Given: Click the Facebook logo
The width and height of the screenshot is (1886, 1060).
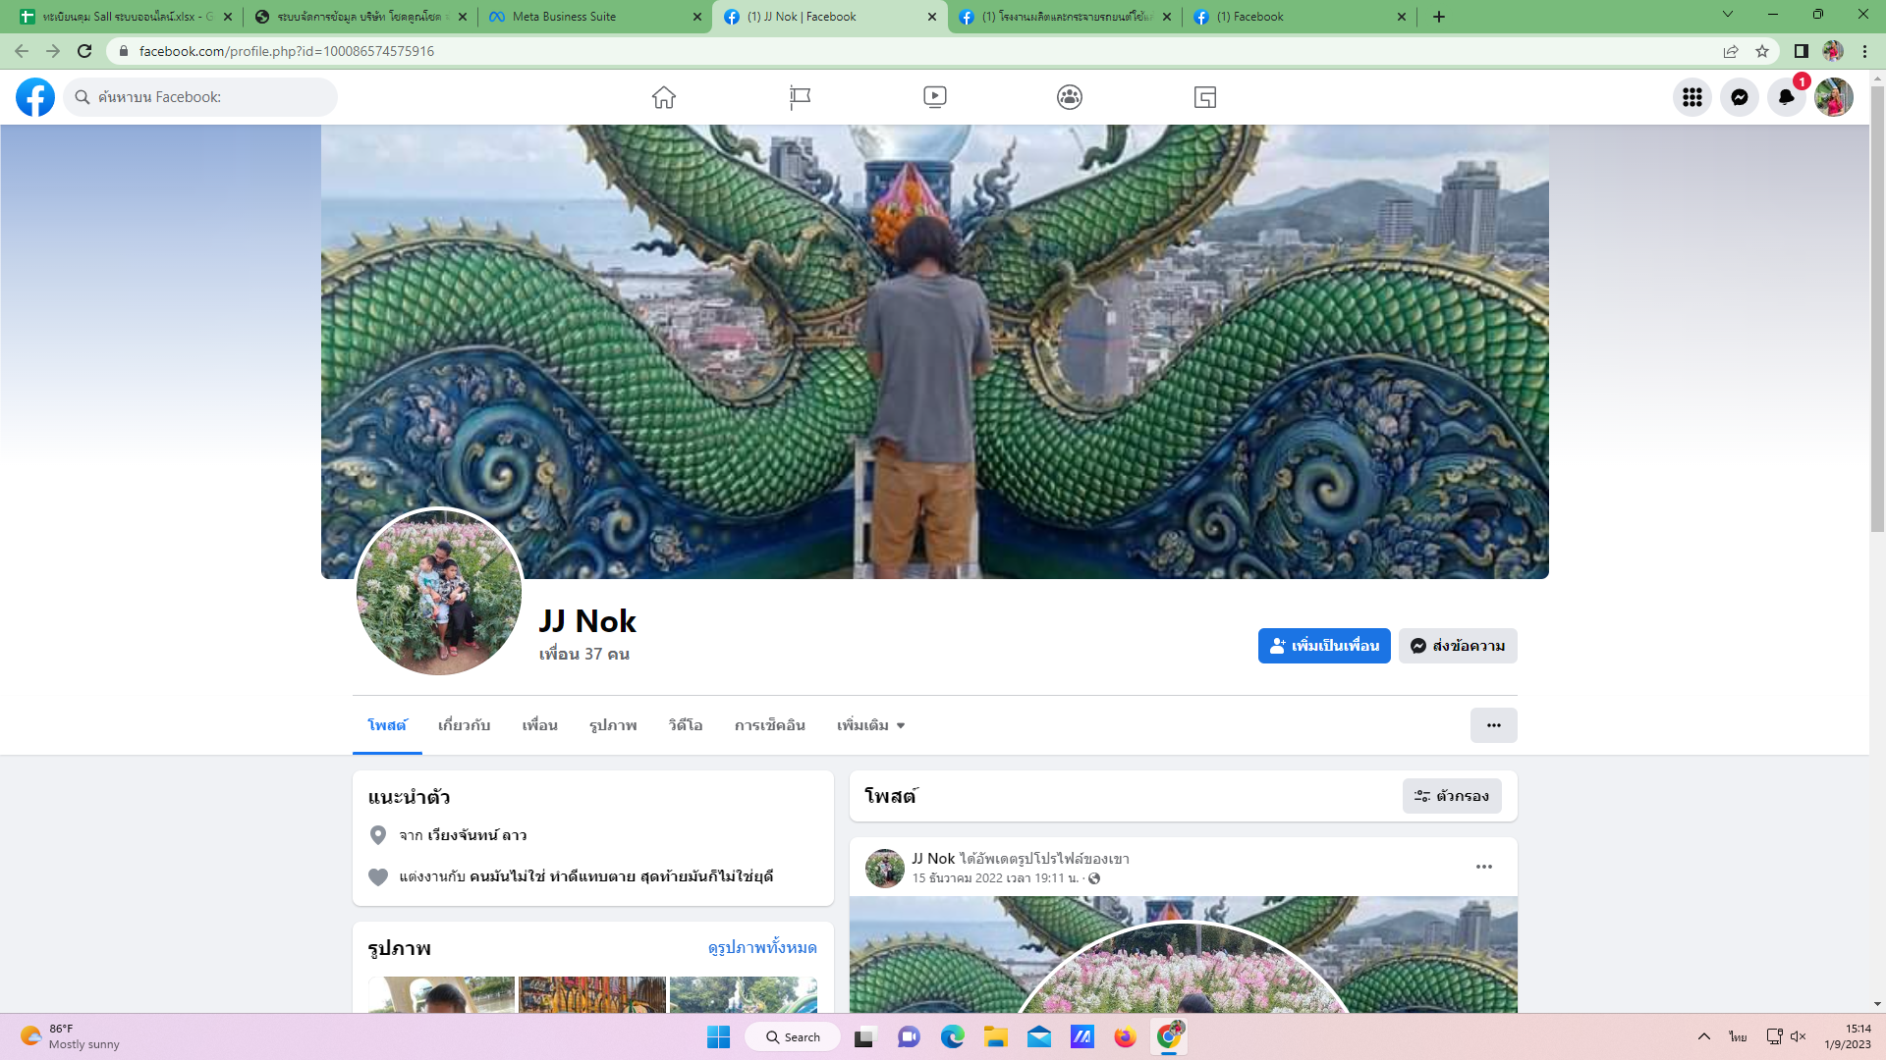Looking at the screenshot, I should coord(35,97).
